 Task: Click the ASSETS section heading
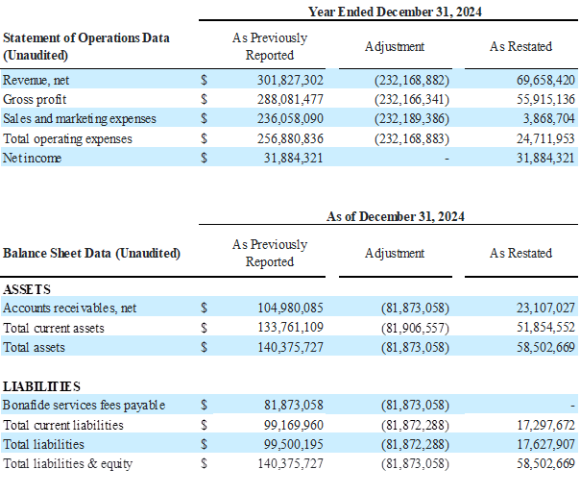(27, 288)
